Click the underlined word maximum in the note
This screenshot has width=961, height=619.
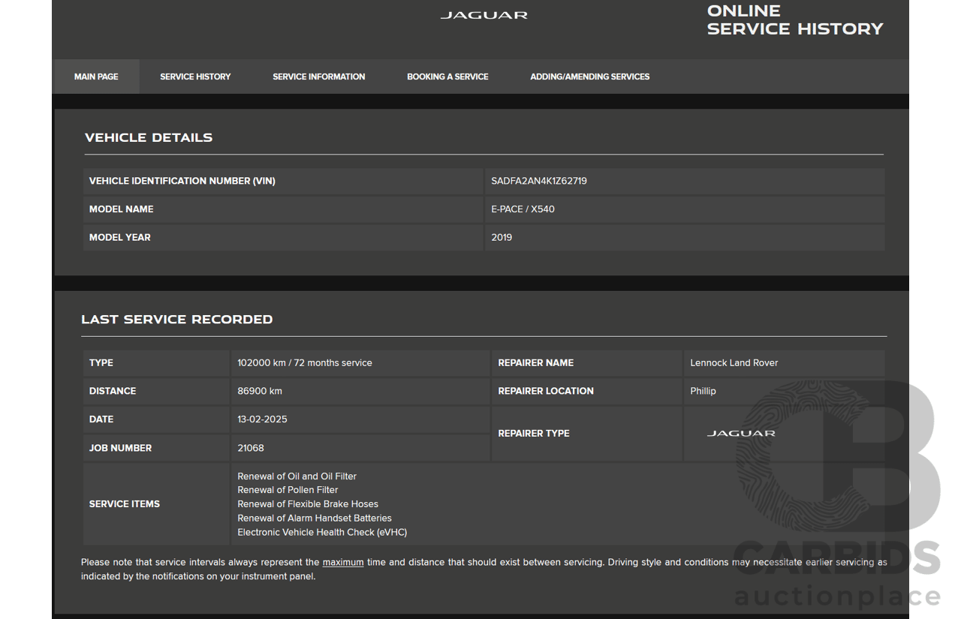(343, 562)
